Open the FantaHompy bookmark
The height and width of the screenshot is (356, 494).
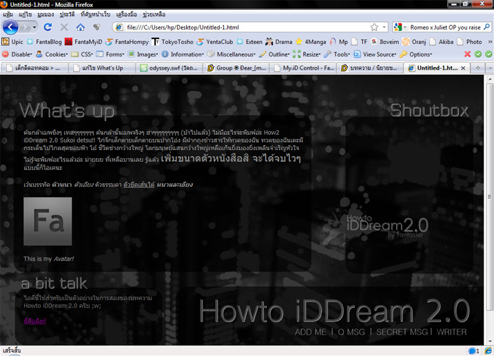[127, 42]
